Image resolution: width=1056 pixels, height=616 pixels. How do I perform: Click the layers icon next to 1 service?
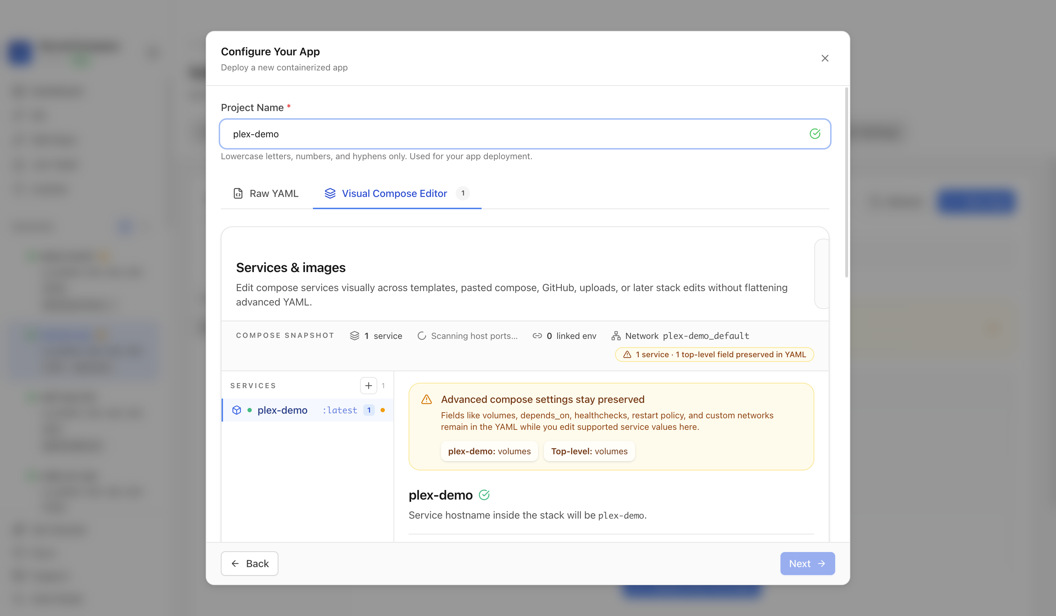(x=355, y=336)
